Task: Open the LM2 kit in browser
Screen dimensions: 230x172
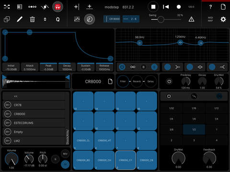Action: click(34, 141)
